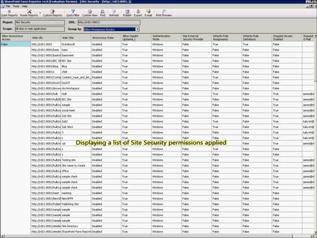Sort by Web Title column header
This screenshot has width=317, height=238.
76,38
